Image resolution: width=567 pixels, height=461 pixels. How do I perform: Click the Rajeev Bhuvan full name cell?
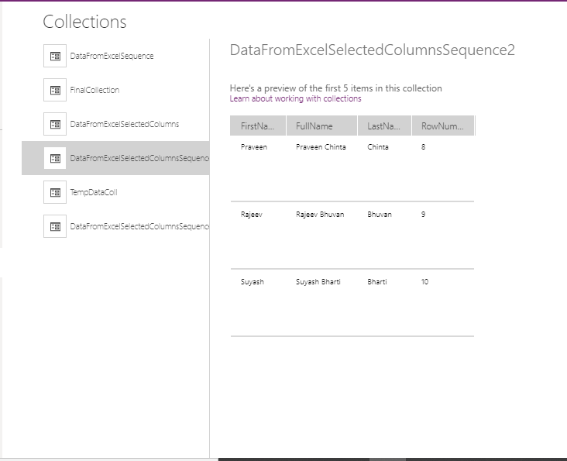(320, 215)
